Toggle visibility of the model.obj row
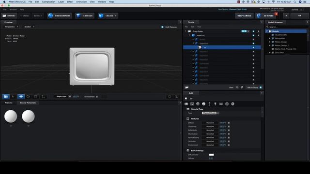Image resolution: width=310 pixels, height=174 pixels. 253,35
